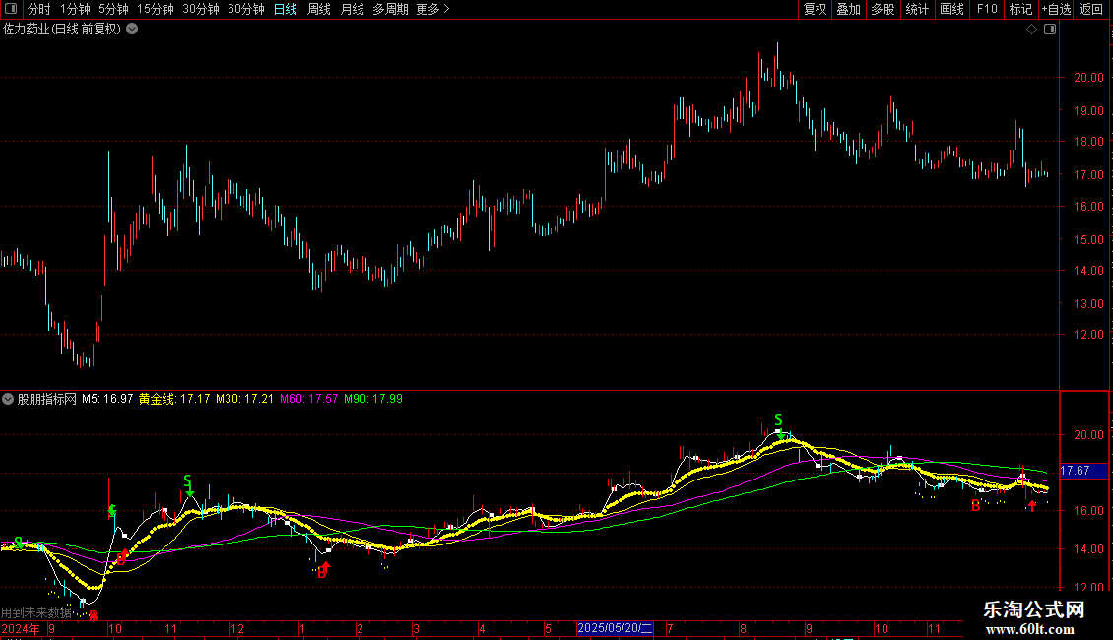Click the 2025/05/20 date marker on time axis

click(615, 628)
